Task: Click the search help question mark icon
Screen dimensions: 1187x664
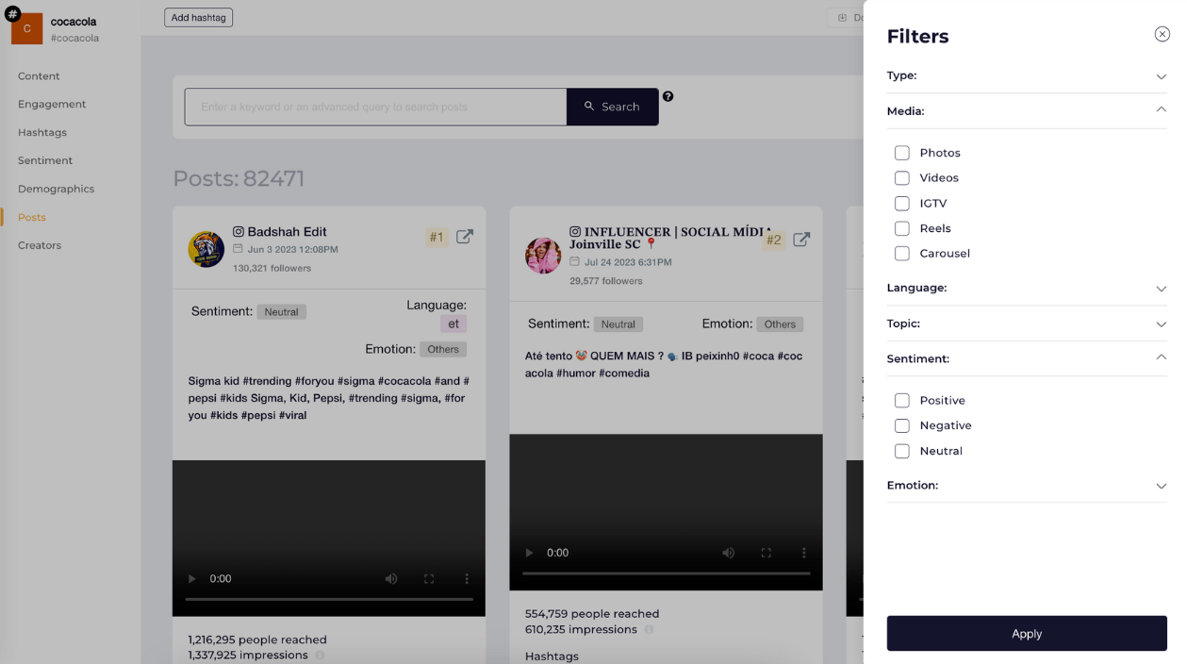Action: (x=668, y=96)
